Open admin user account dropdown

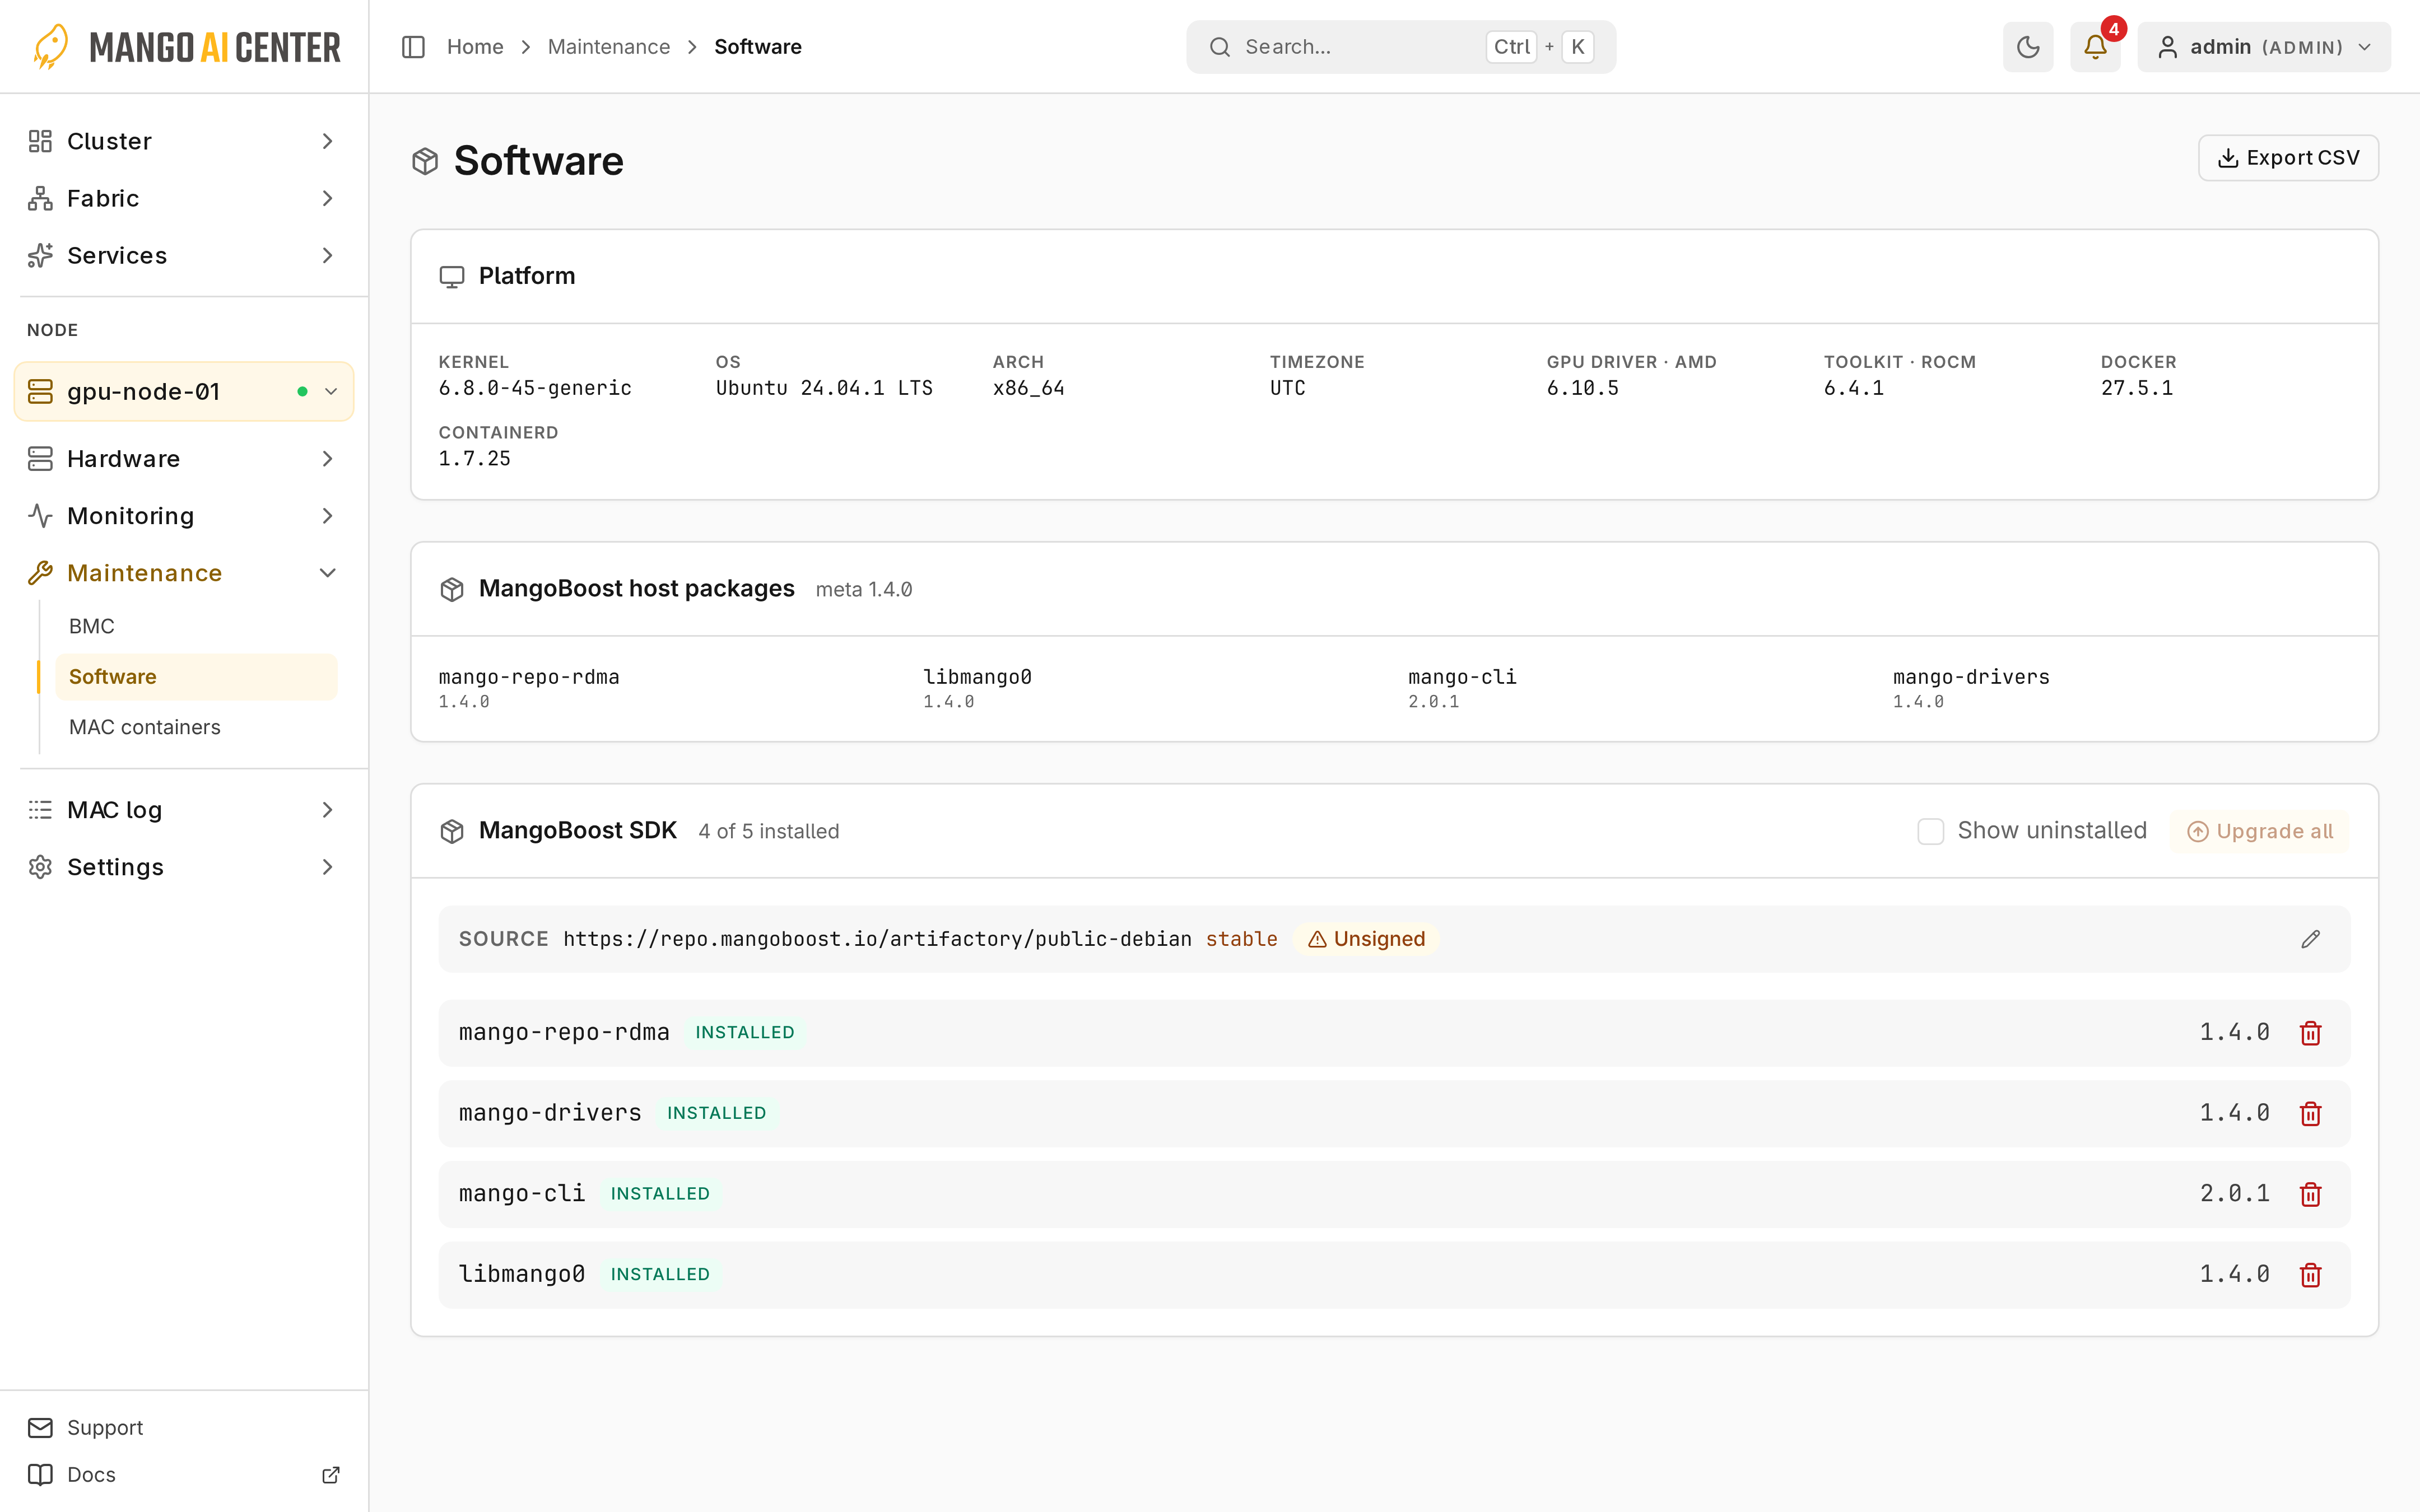click(2263, 47)
